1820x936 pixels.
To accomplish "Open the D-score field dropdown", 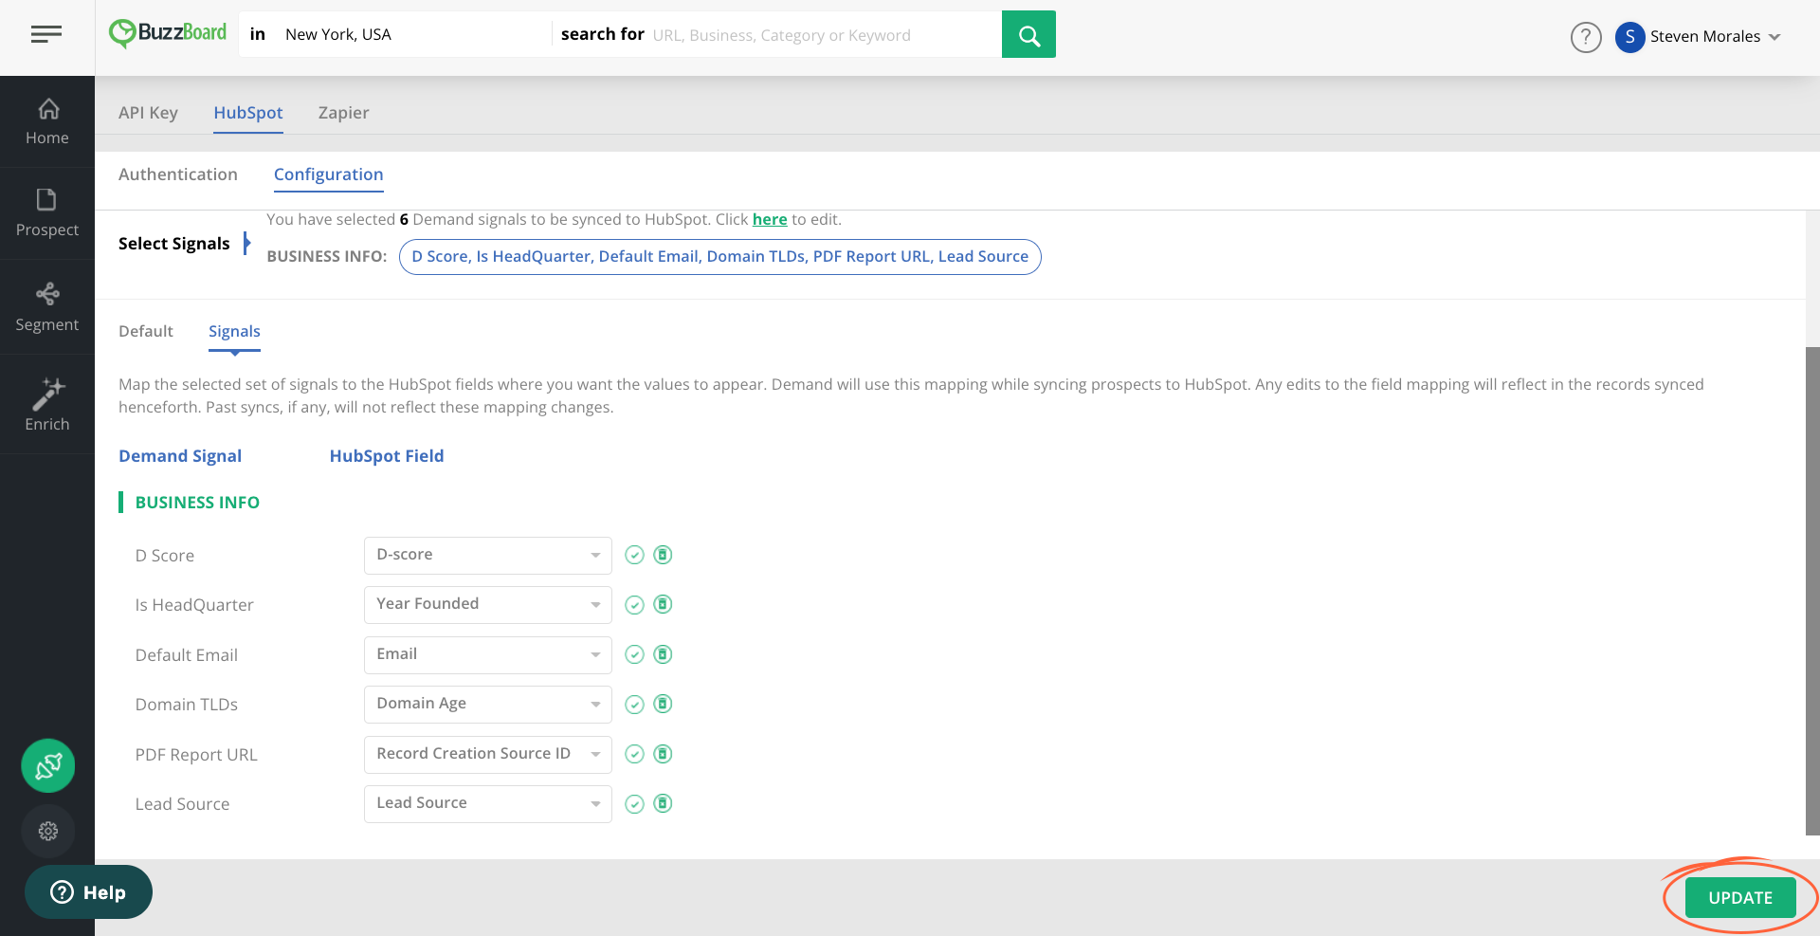I will tap(488, 555).
